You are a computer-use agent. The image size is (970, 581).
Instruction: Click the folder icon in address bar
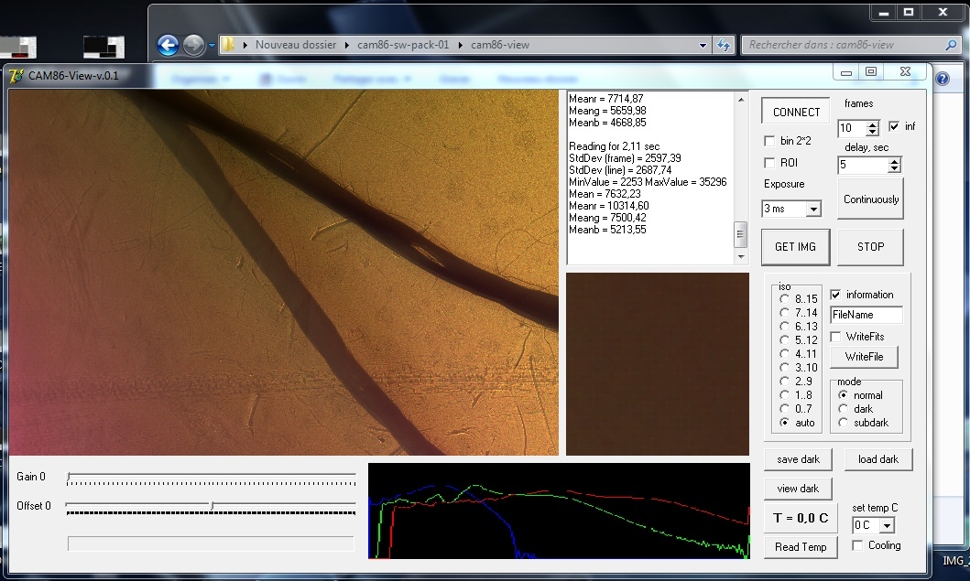click(229, 45)
